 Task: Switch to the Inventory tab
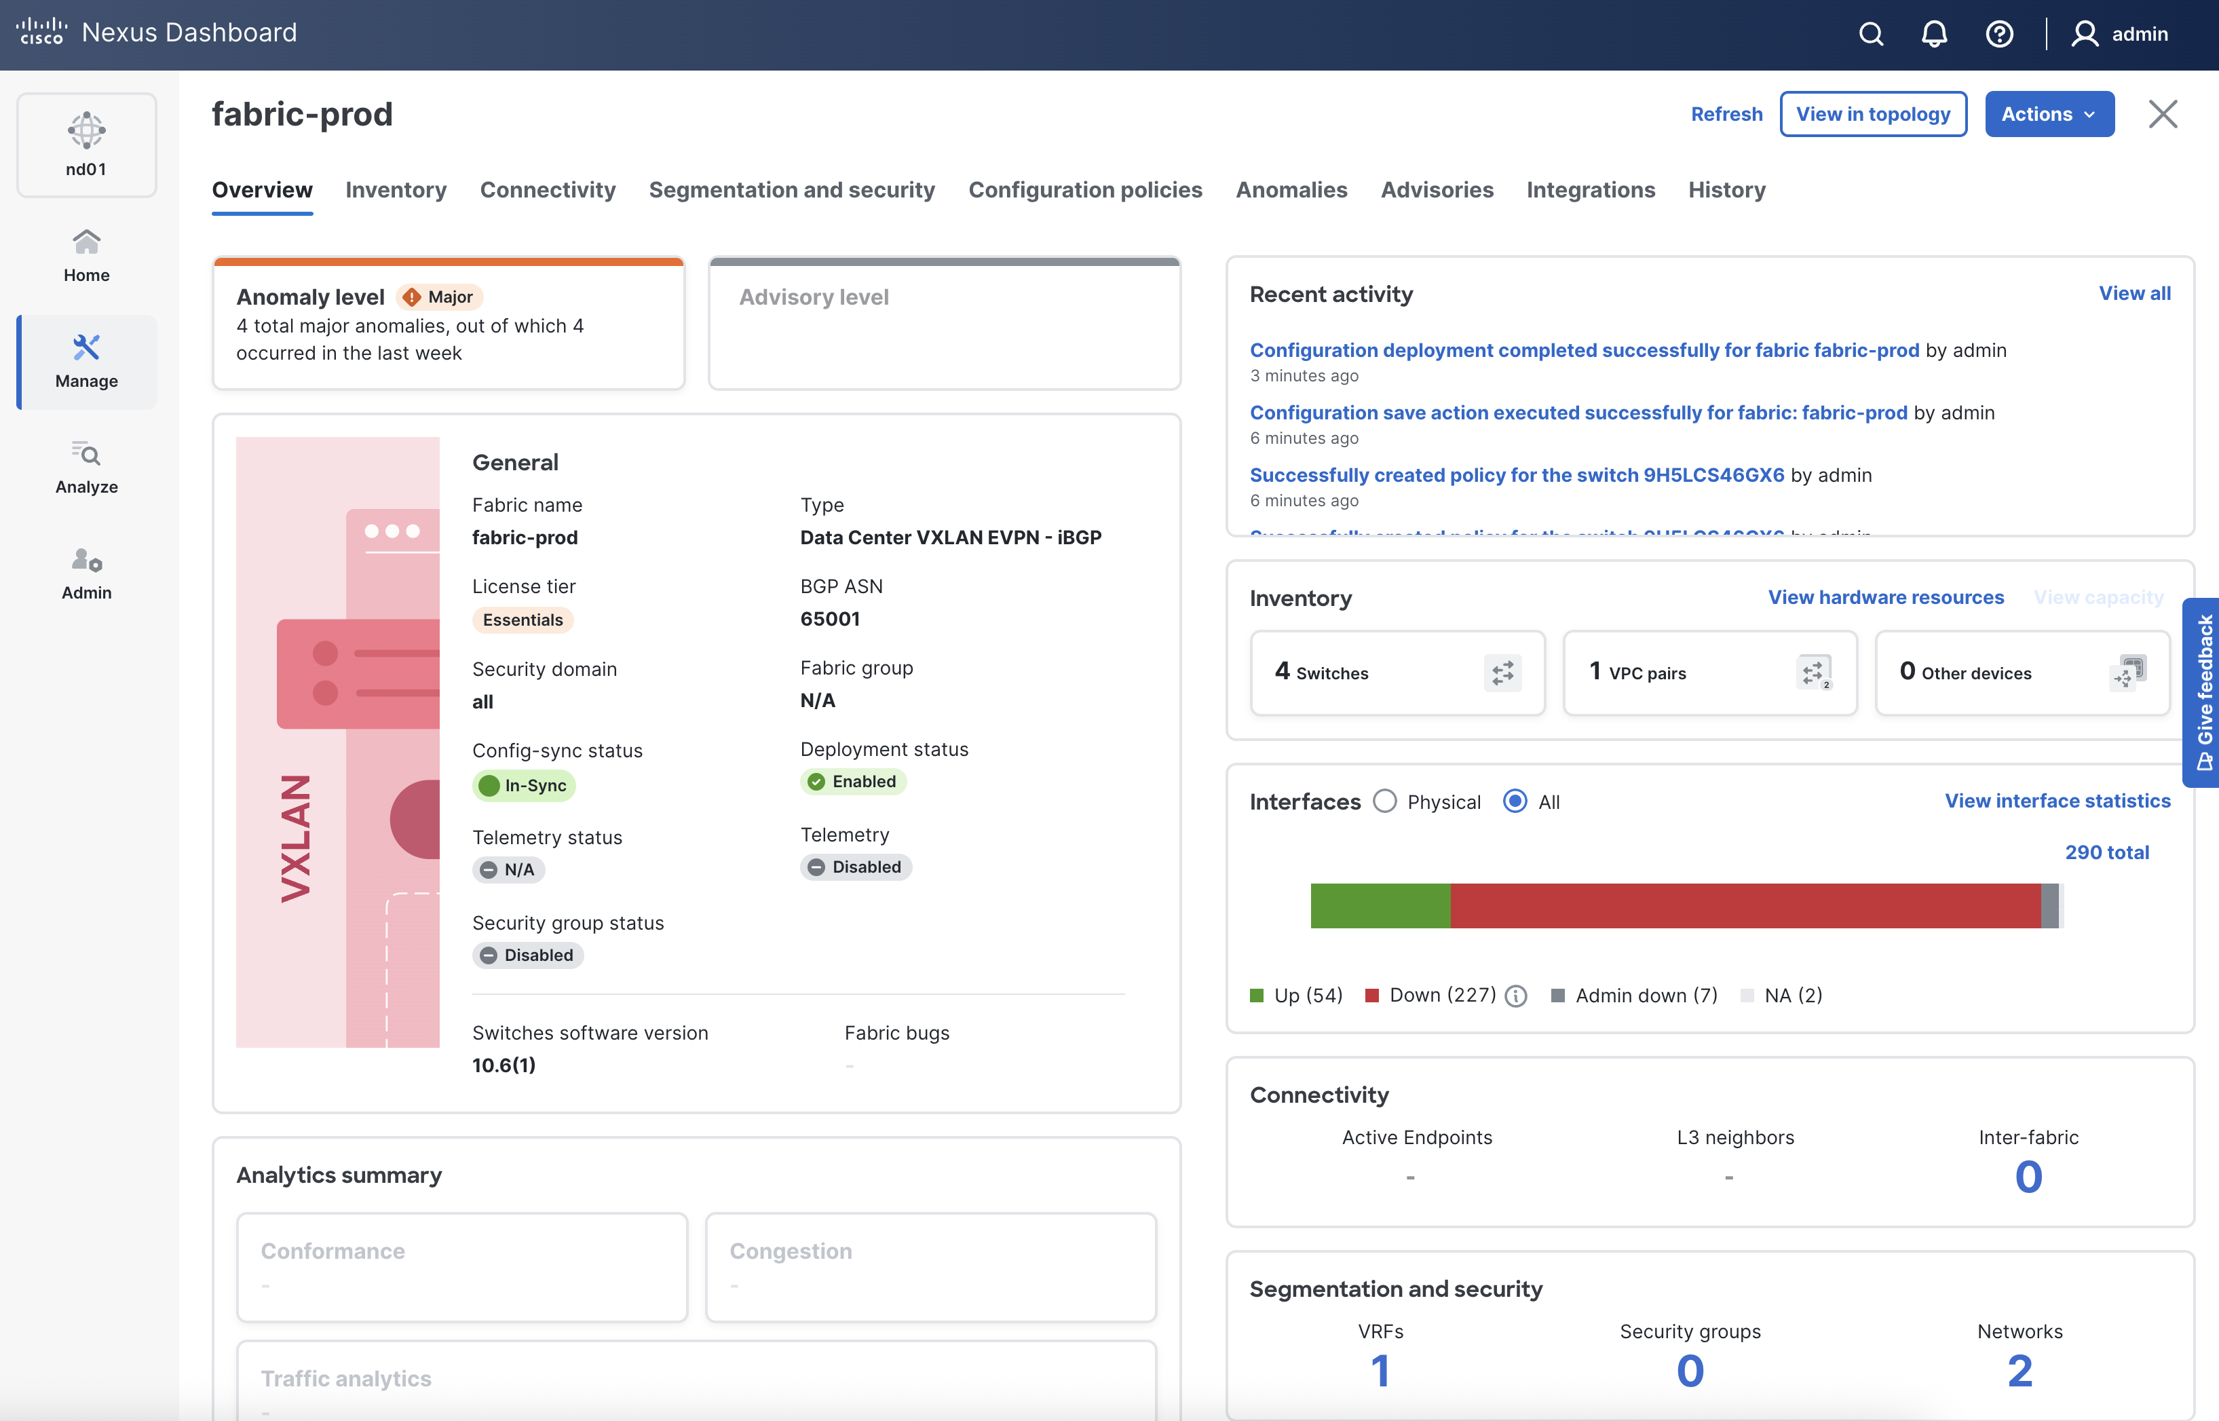click(x=396, y=190)
